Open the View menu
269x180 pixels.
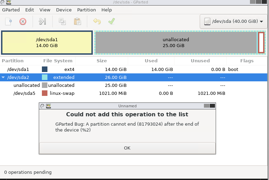click(x=45, y=10)
